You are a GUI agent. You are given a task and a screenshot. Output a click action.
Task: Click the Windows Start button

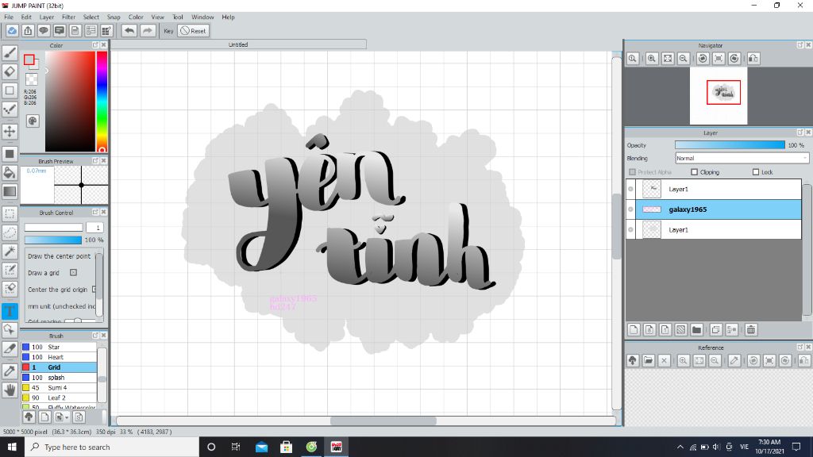(12, 447)
